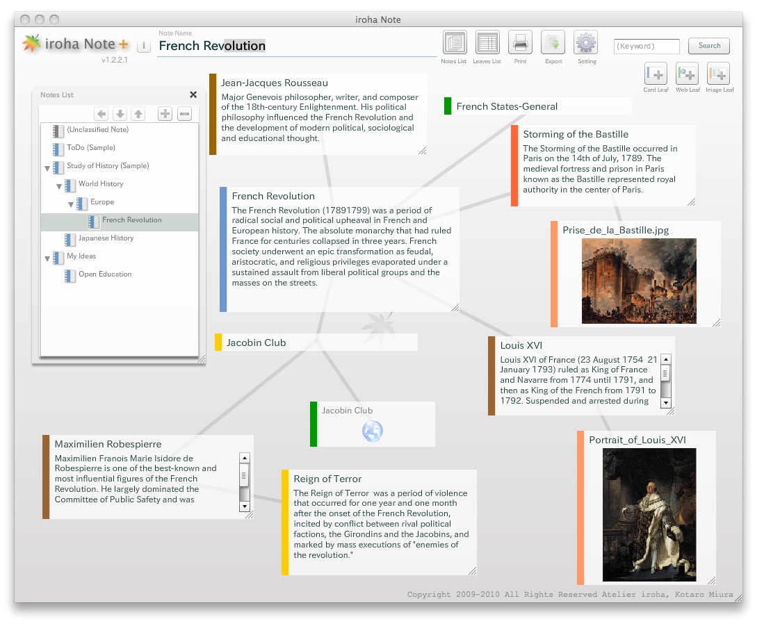The height and width of the screenshot is (626, 764).
Task: Click the resize grip of Jean-Jacques Rousseau card
Action: (x=423, y=151)
